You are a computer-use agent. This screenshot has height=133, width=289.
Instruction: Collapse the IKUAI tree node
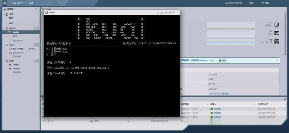[7, 32]
